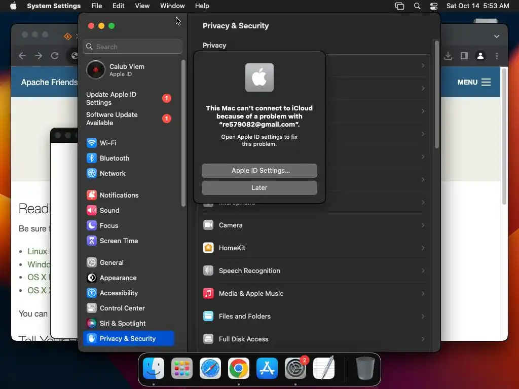Screen dimensions: 519x389
Task: Click System Settings Dock icon with badge
Action: (x=295, y=368)
